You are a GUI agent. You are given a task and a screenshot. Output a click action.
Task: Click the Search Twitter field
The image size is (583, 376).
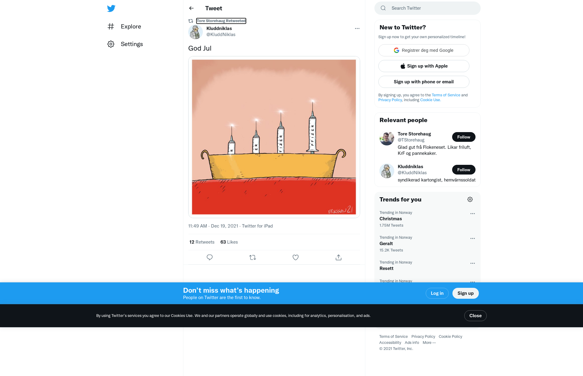tap(431, 8)
